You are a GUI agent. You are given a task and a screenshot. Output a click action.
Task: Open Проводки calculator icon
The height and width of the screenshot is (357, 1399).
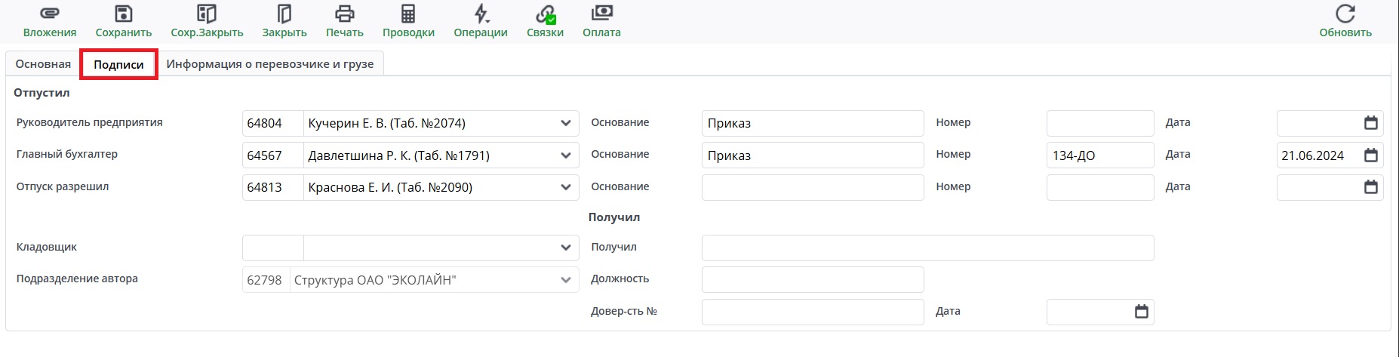pyautogui.click(x=408, y=14)
